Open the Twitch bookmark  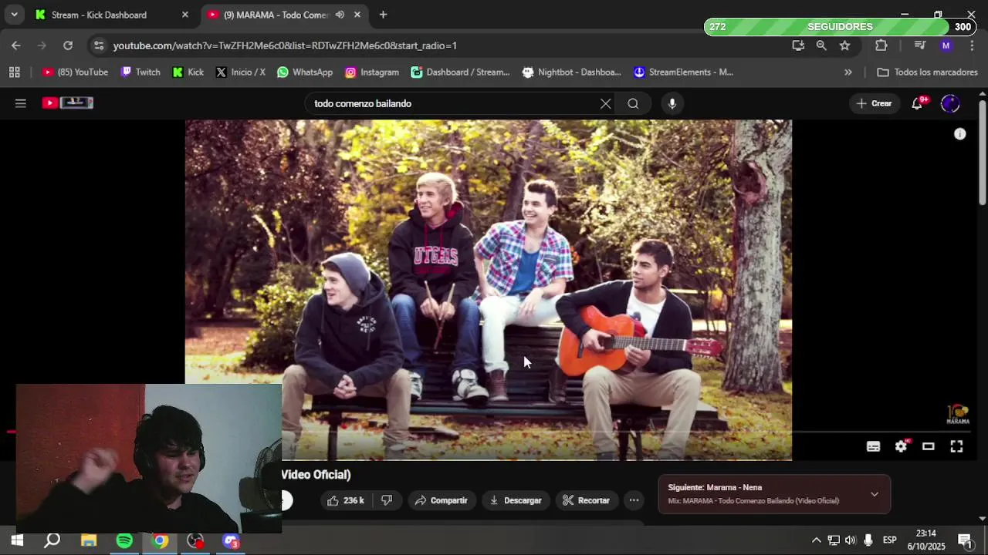(x=140, y=72)
